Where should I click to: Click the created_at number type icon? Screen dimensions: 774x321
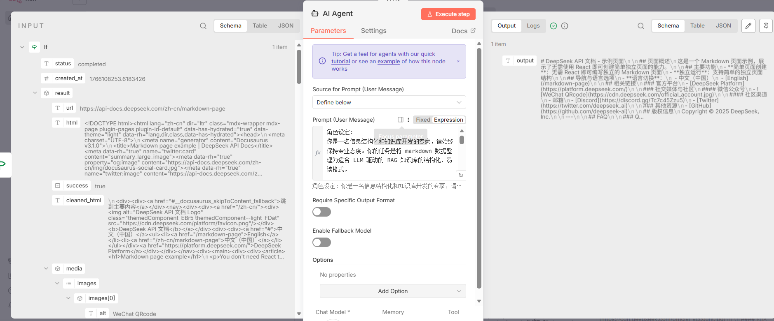[x=47, y=79]
